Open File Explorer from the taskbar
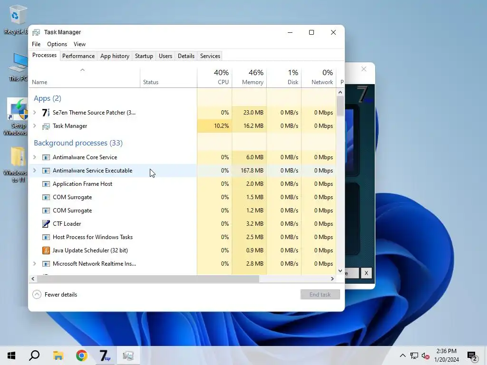The image size is (487, 365). pyautogui.click(x=58, y=355)
